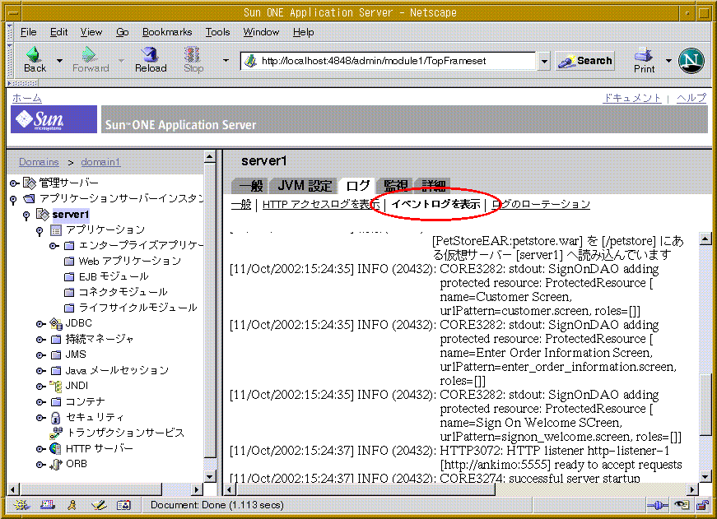The height and width of the screenshot is (519, 717).
Task: Open the Back history dropdown arrow
Action: (x=59, y=60)
